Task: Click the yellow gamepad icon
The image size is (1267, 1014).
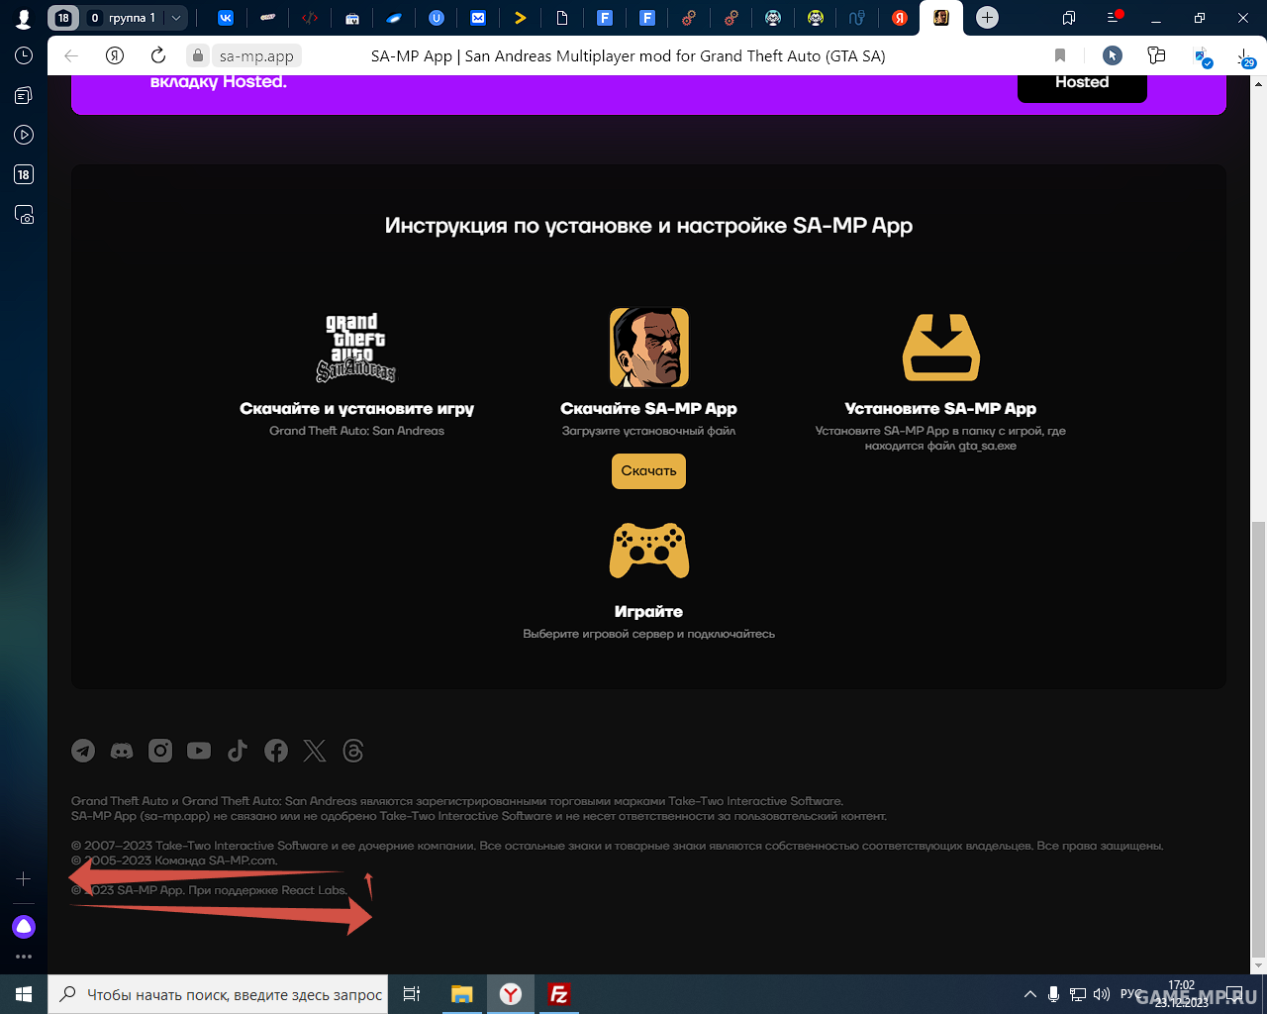Action: [x=649, y=551]
